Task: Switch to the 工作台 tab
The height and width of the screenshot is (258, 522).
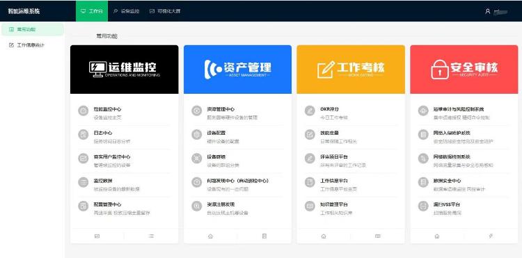Action: click(x=92, y=11)
